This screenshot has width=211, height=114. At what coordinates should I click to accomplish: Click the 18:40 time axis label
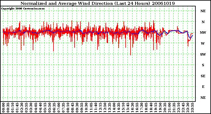(150, 108)
